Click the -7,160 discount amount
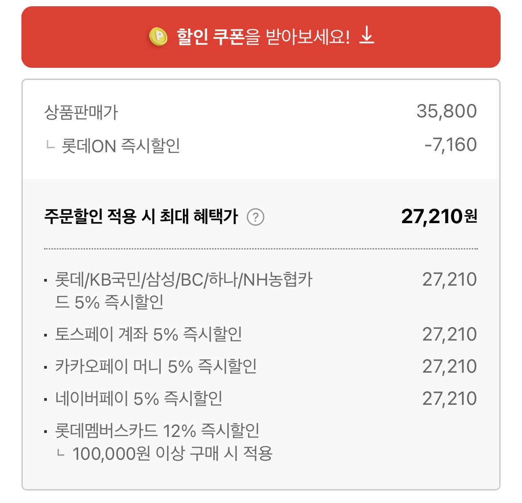Screen dimensions: 522x503 pos(451,145)
